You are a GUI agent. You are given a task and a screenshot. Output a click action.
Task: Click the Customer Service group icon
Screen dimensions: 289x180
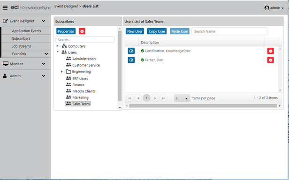click(x=68, y=65)
